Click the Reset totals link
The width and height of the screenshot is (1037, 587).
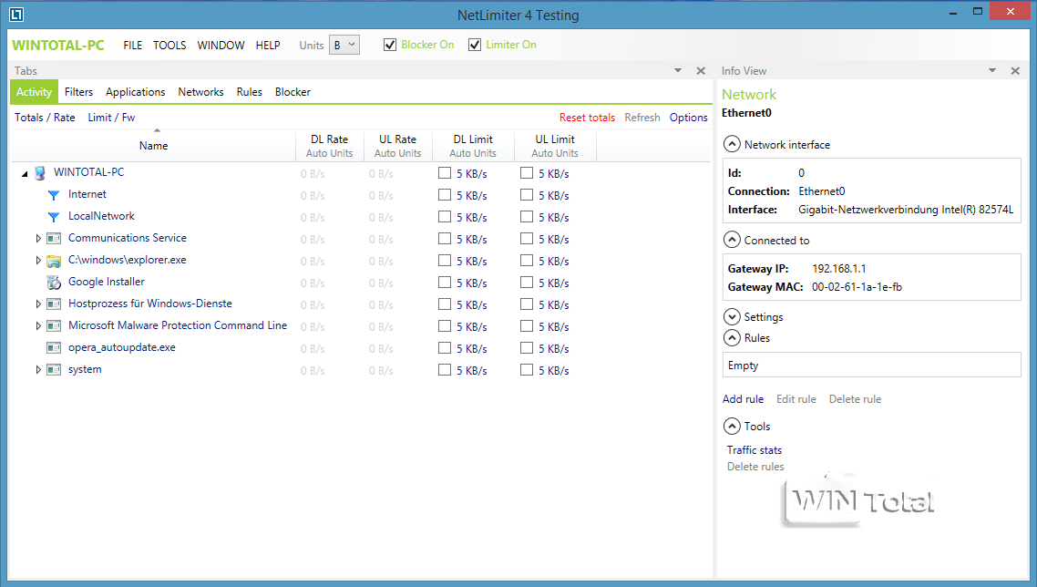587,118
